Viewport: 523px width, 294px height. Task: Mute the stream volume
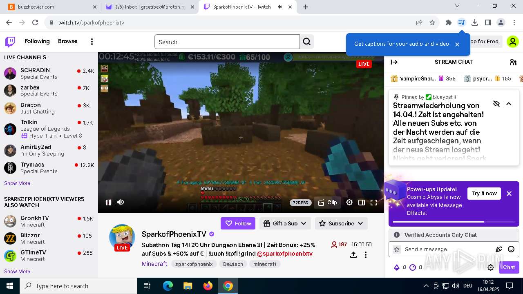tap(121, 202)
